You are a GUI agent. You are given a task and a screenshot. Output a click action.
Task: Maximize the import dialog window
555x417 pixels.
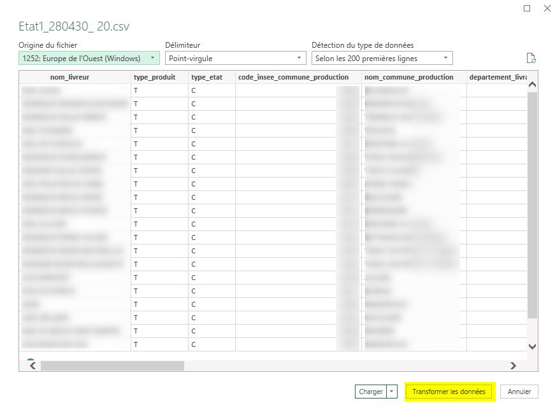click(x=527, y=8)
